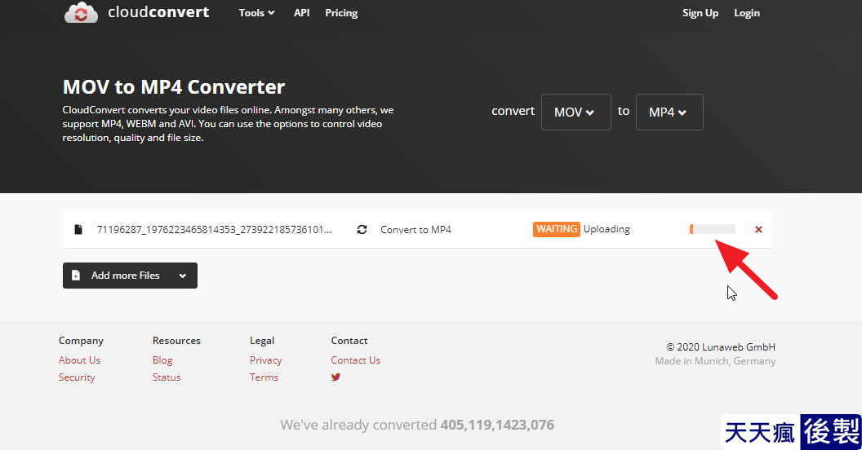Open the Security footer link
Screen dimensions: 862x450
point(77,377)
